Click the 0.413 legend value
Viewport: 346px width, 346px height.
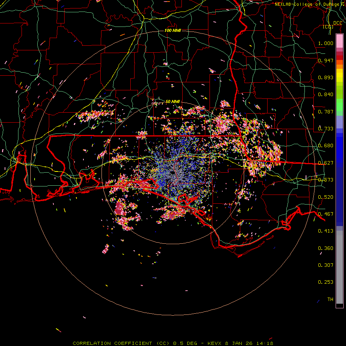tap(326, 231)
